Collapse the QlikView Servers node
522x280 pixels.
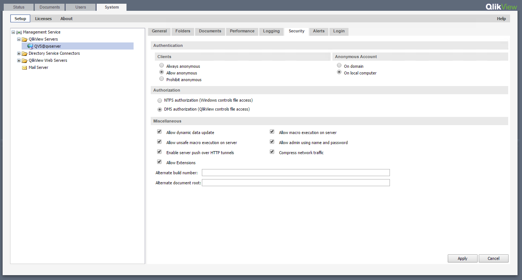(19, 39)
